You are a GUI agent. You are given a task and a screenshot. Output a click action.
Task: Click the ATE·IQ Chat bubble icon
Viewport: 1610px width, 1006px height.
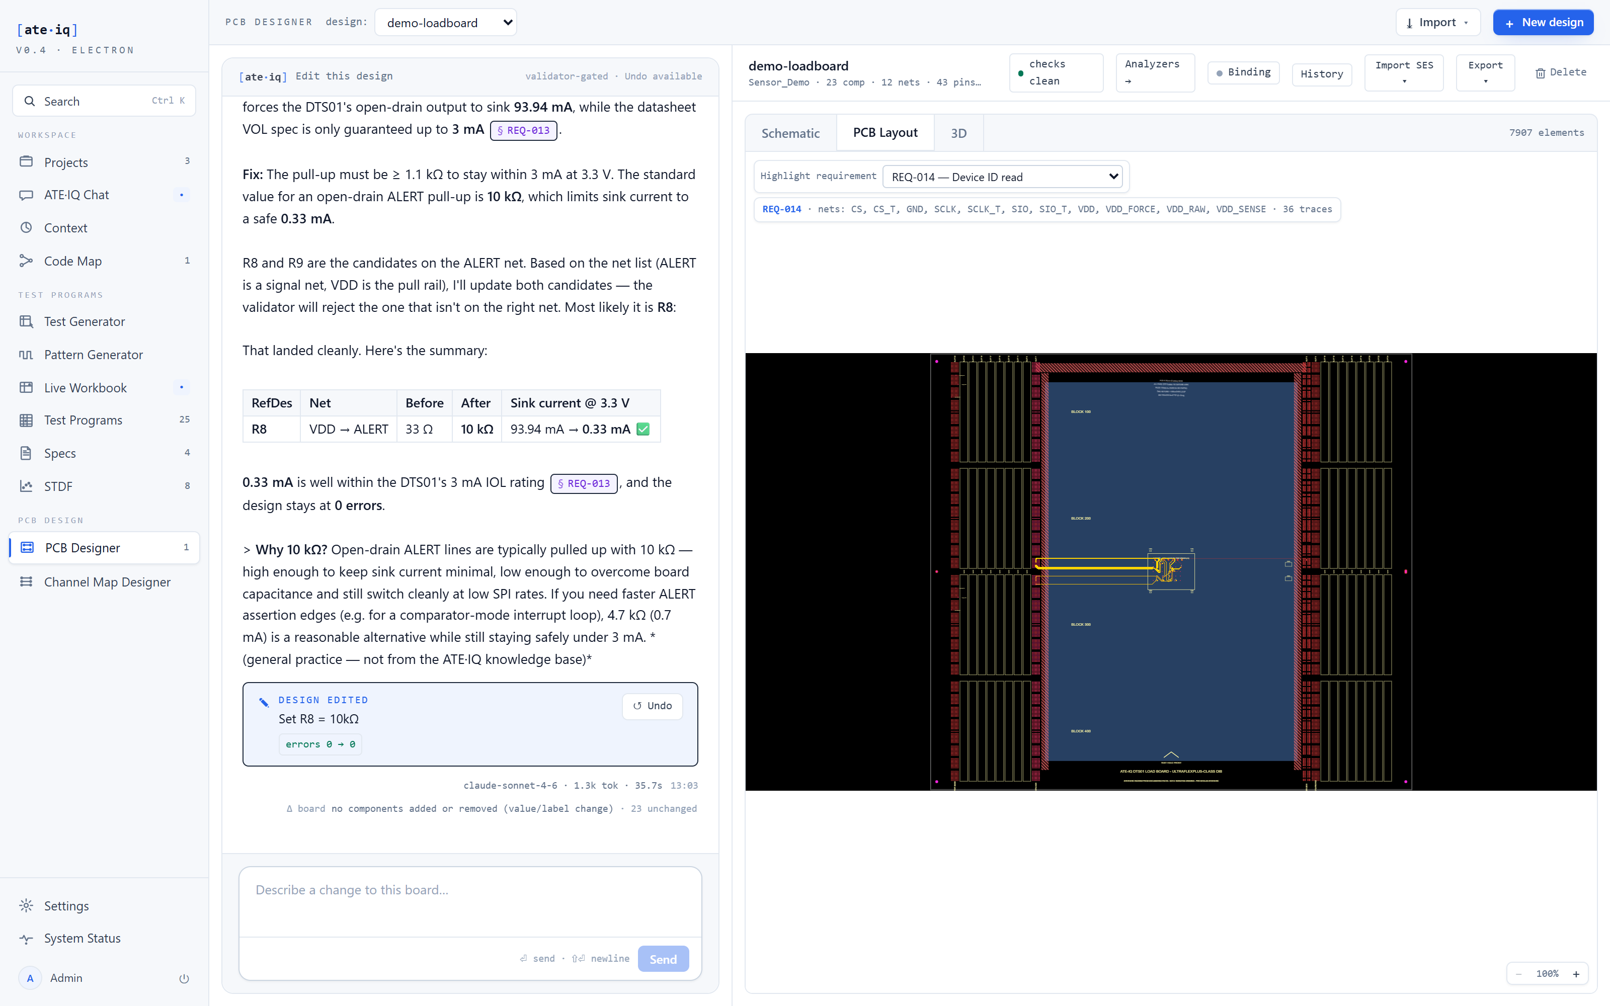(26, 195)
